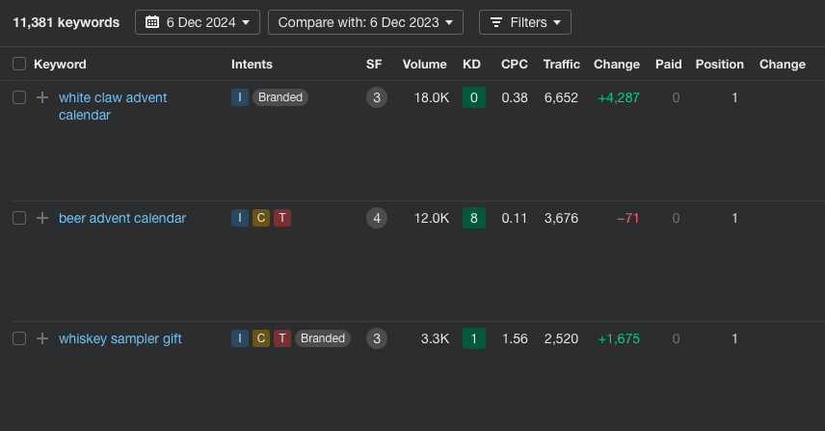
Task: Click the Branded intent tag in whiskey sampler row
Action: pyautogui.click(x=323, y=338)
